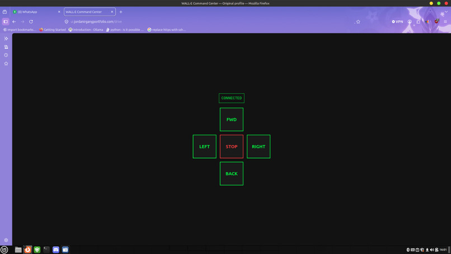451x254 pixels.
Task: Click the show desktop strip at the taskbar edge
Action: tap(449, 250)
